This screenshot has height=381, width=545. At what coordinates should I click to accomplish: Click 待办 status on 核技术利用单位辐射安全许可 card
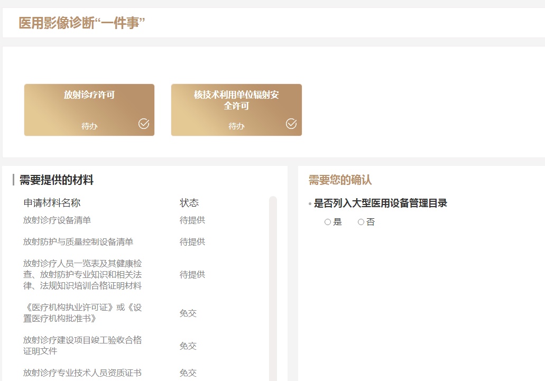click(x=236, y=126)
